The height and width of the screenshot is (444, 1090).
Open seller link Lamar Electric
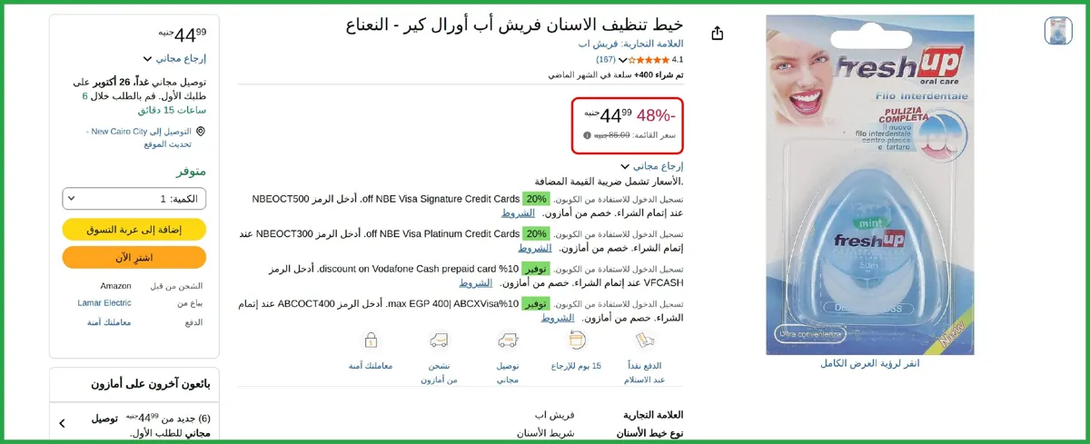[x=104, y=303]
